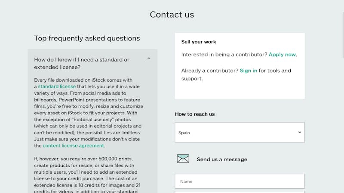This screenshot has height=193, width=344.
Task: Open the standard license link
Action: click(57, 87)
